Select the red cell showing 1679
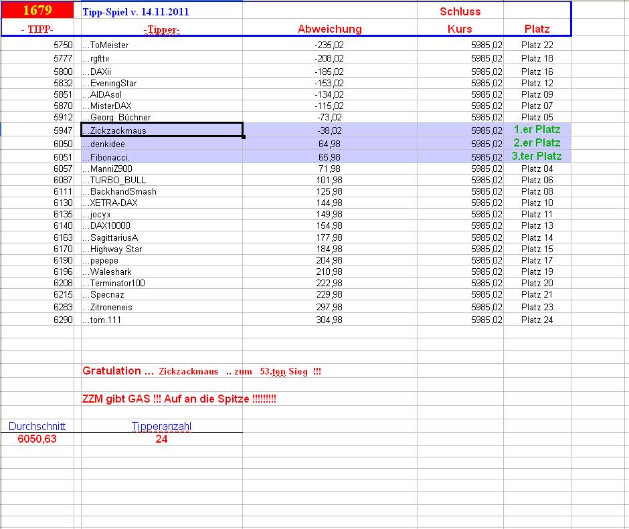Screen dimensions: 629x529 (x=37, y=10)
